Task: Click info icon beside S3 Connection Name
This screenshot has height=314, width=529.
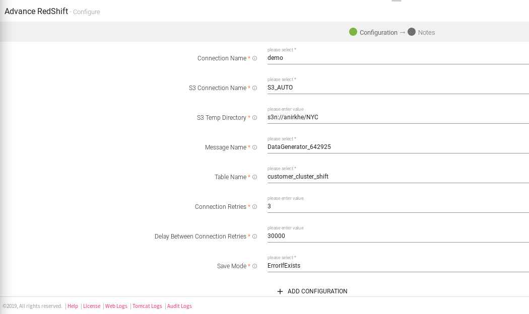Action: [x=254, y=88]
